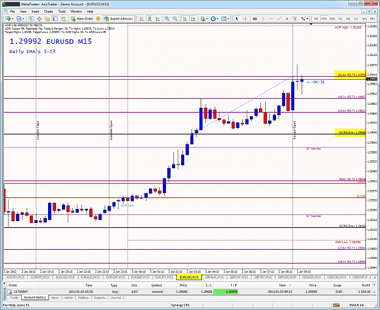Viewport: 380px width, 310px height.
Task: Pick the trendline drawing tool
Action: [x=279, y=19]
